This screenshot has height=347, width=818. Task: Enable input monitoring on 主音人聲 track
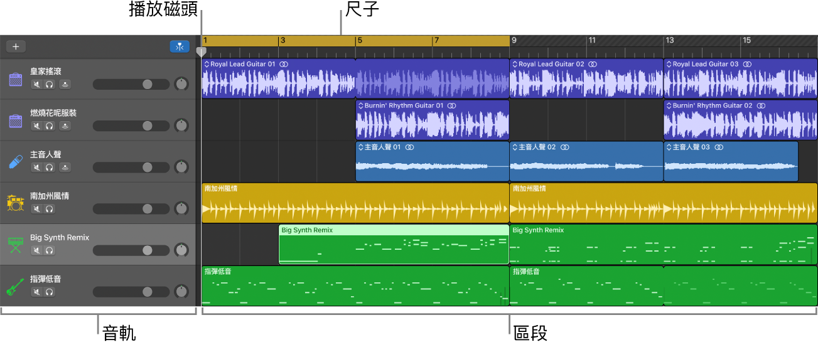tap(65, 168)
